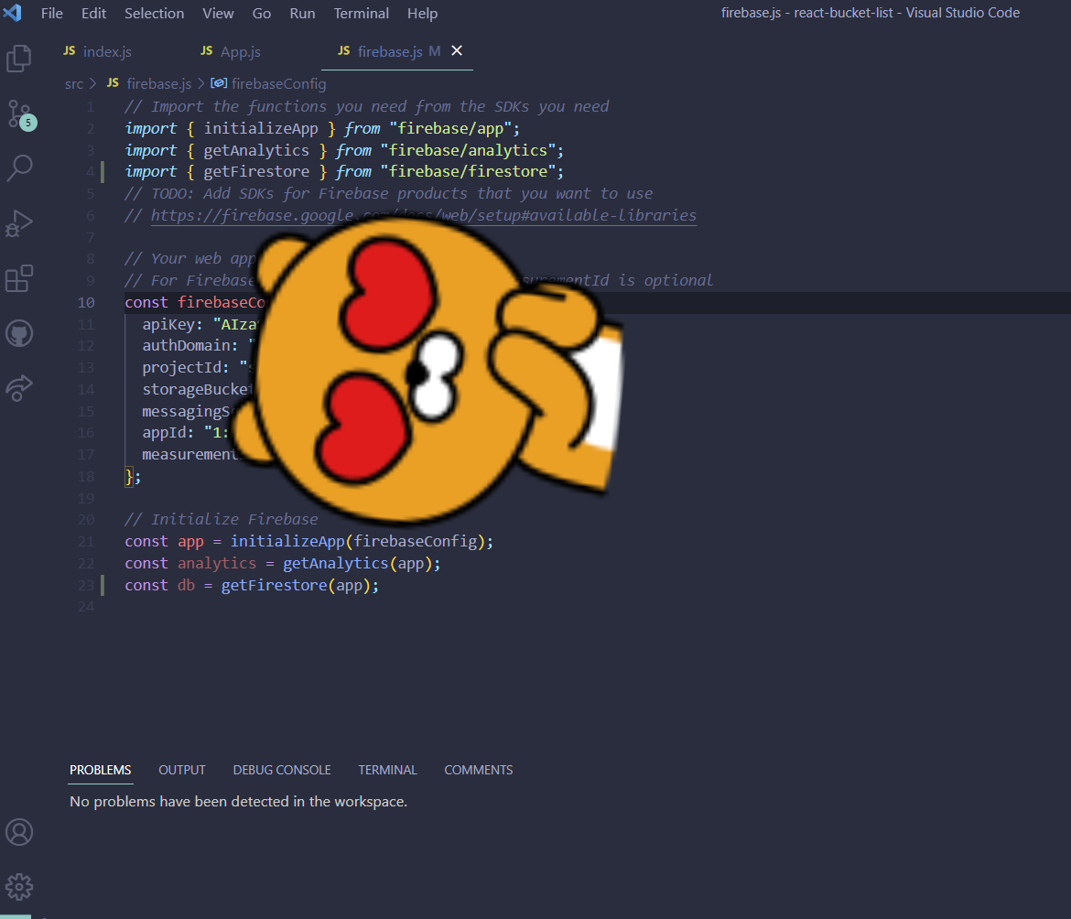Click the JS icon on index.js tab
The height and width of the screenshot is (919, 1071).
click(x=69, y=51)
